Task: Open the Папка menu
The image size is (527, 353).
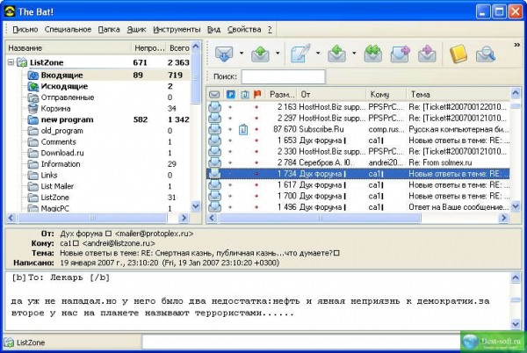Action: [x=109, y=30]
